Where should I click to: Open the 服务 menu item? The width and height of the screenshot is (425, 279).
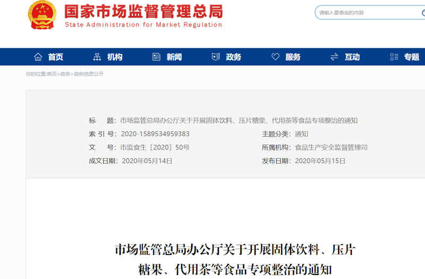[x=293, y=57]
